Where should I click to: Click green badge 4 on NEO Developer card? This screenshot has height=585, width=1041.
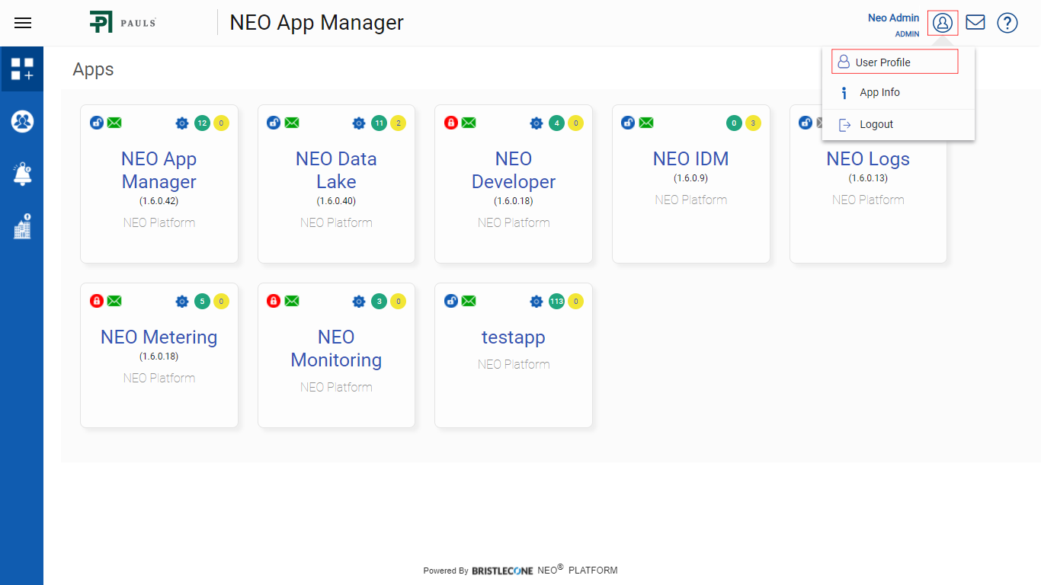(557, 123)
